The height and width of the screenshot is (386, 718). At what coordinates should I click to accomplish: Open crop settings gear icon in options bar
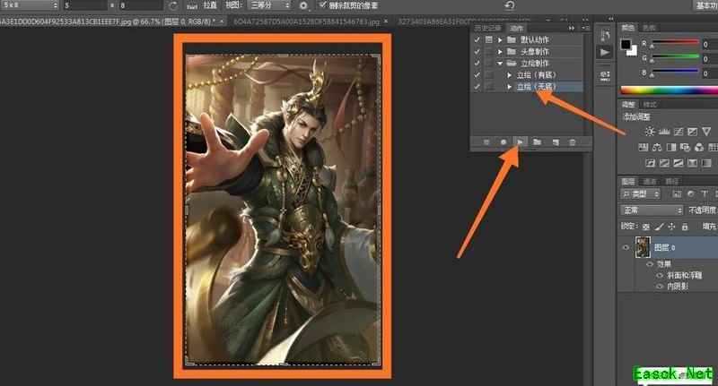point(302,5)
